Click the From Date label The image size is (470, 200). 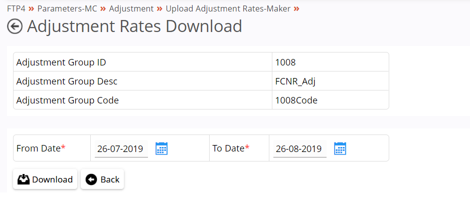[41, 148]
